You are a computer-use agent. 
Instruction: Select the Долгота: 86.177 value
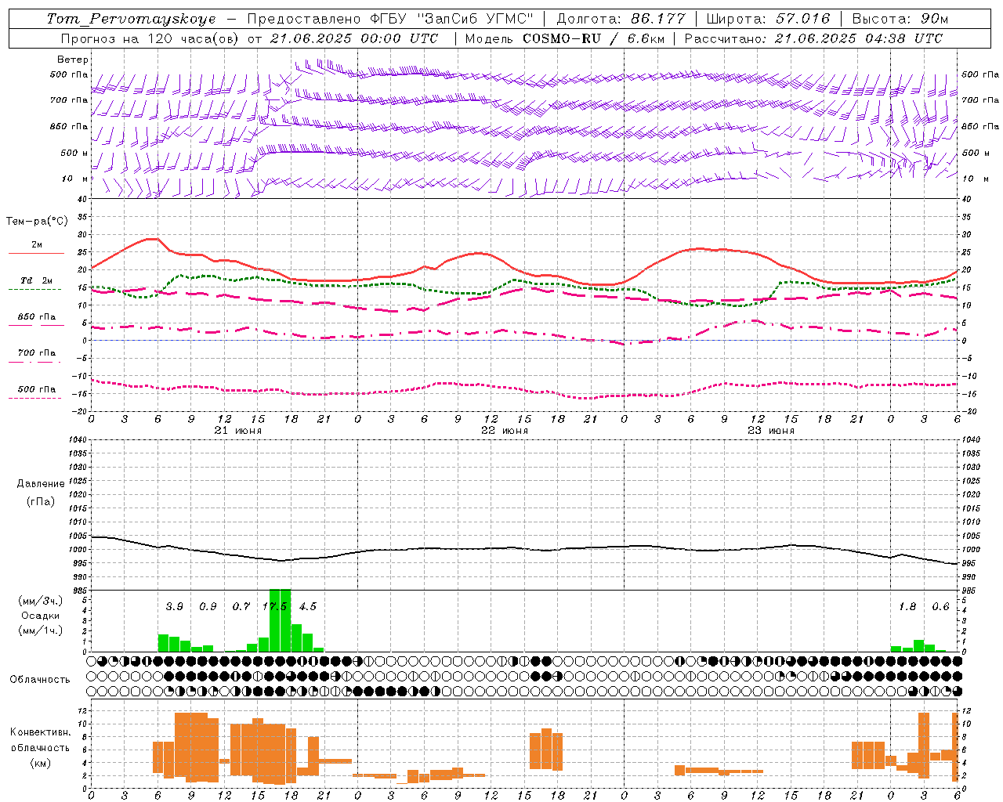pos(620,19)
